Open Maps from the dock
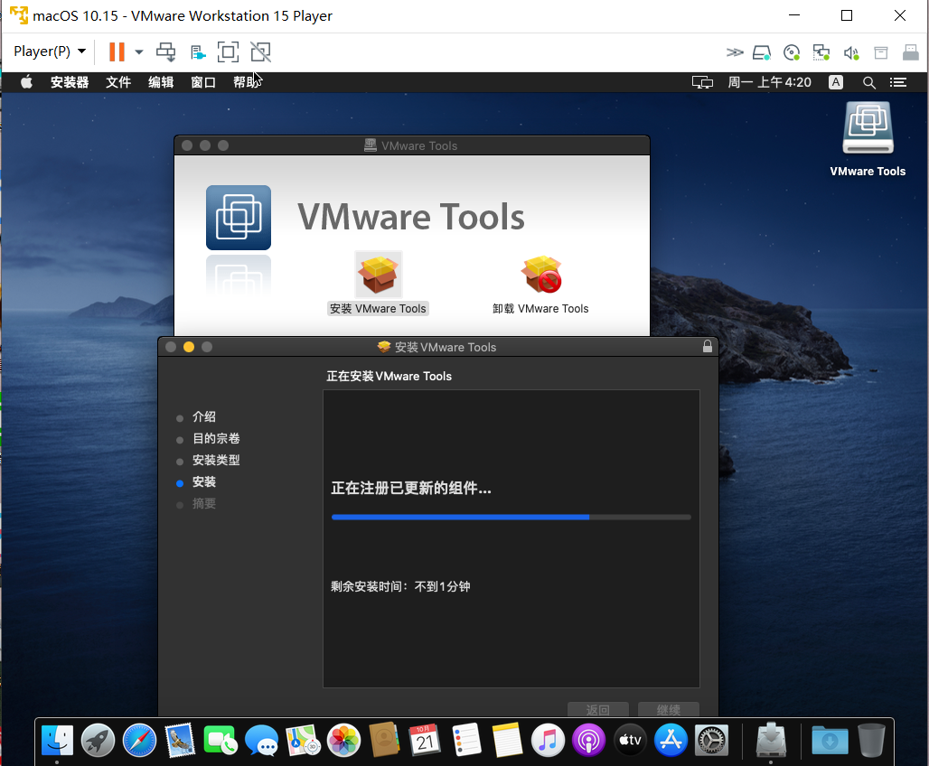This screenshot has width=929, height=766. pyautogui.click(x=303, y=741)
